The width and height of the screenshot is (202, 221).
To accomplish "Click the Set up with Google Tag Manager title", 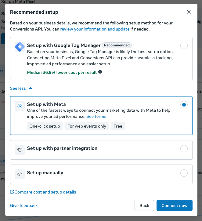I will (x=64, y=45).
